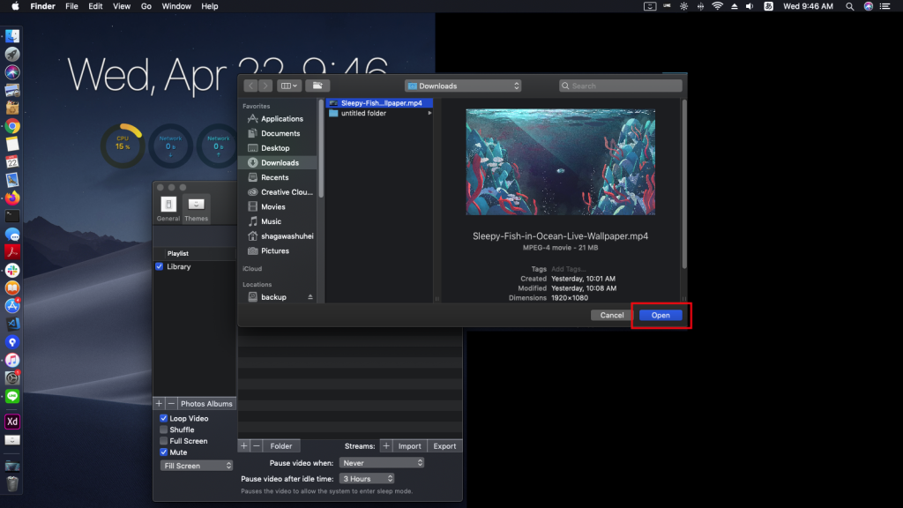
Task: Open the Window menu
Action: (176, 6)
